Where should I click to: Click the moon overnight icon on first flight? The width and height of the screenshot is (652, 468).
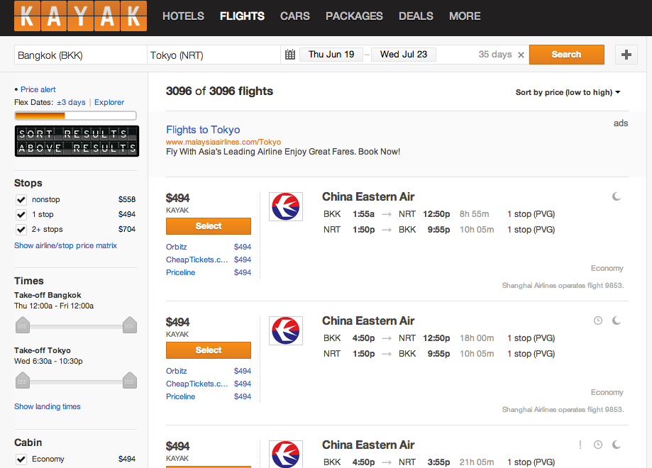pyautogui.click(x=617, y=196)
